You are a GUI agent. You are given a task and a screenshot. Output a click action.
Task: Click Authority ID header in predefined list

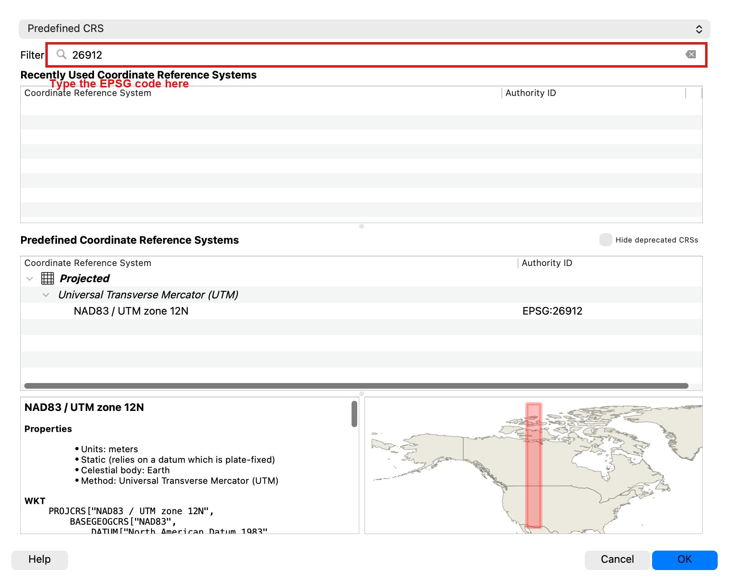pos(547,263)
